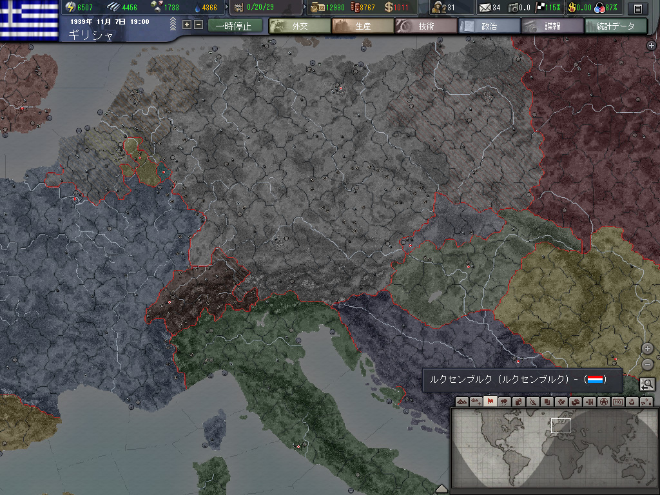Click the 87% national unity value
The image size is (660, 495).
(x=611, y=8)
